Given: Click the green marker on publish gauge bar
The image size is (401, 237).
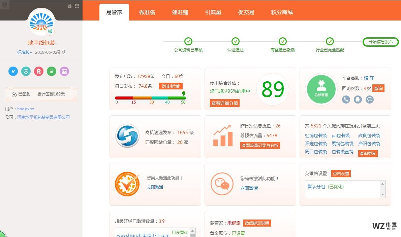Looking at the screenshot, I should point(184,94).
